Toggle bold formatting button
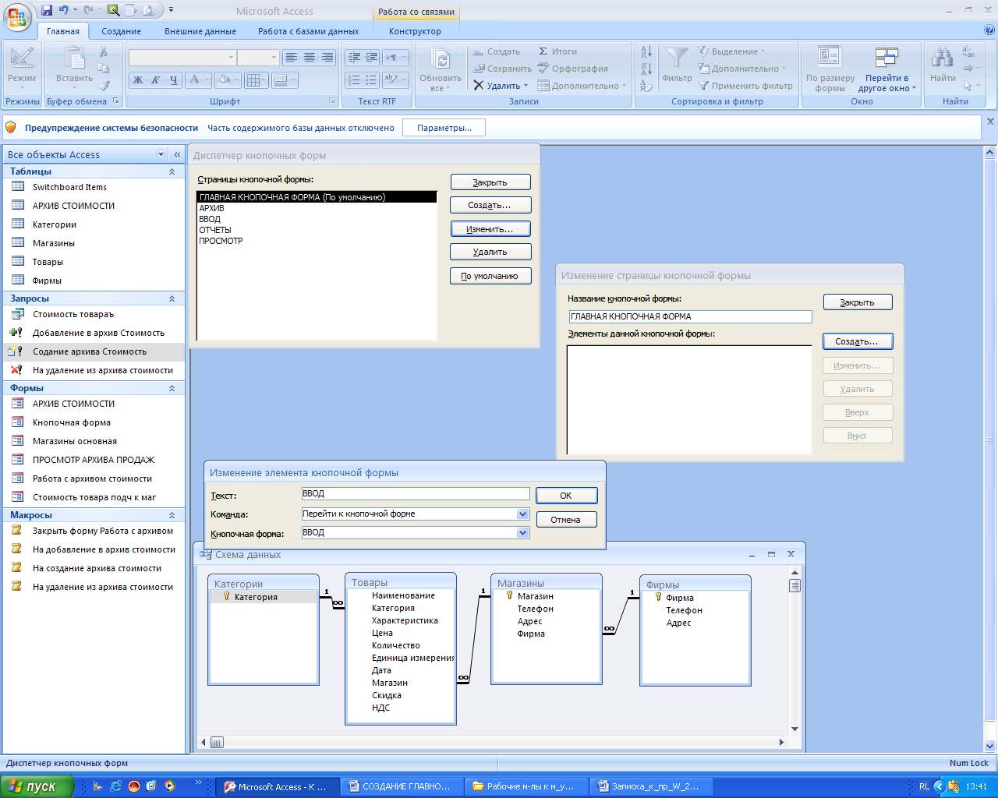998x798 pixels. [x=138, y=79]
